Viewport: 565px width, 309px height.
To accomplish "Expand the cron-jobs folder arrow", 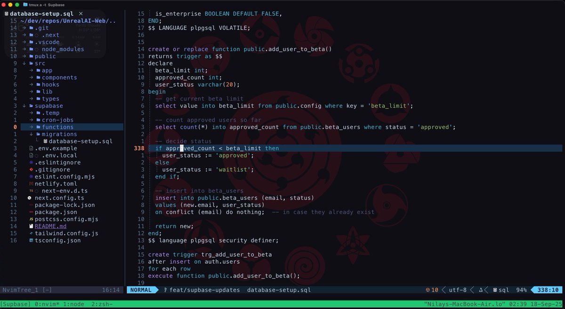I will point(31,120).
